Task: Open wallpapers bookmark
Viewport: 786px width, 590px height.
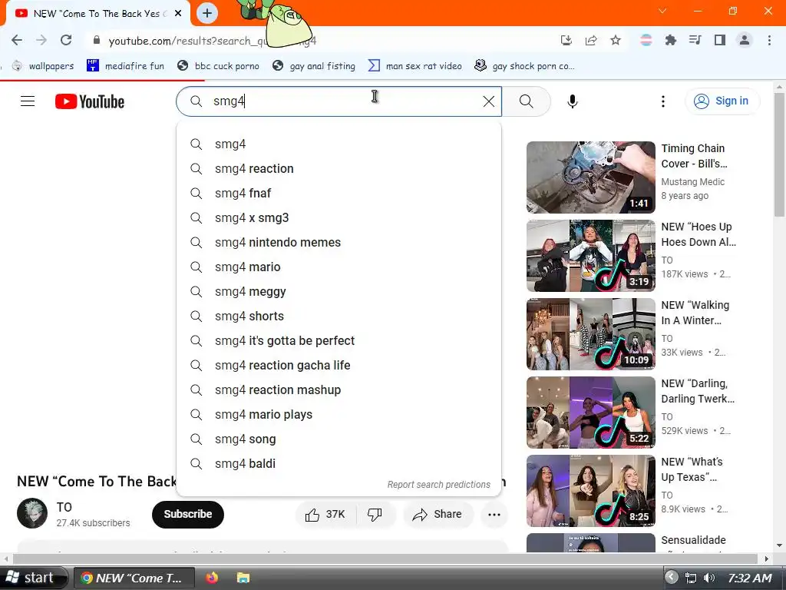Action: click(43, 66)
